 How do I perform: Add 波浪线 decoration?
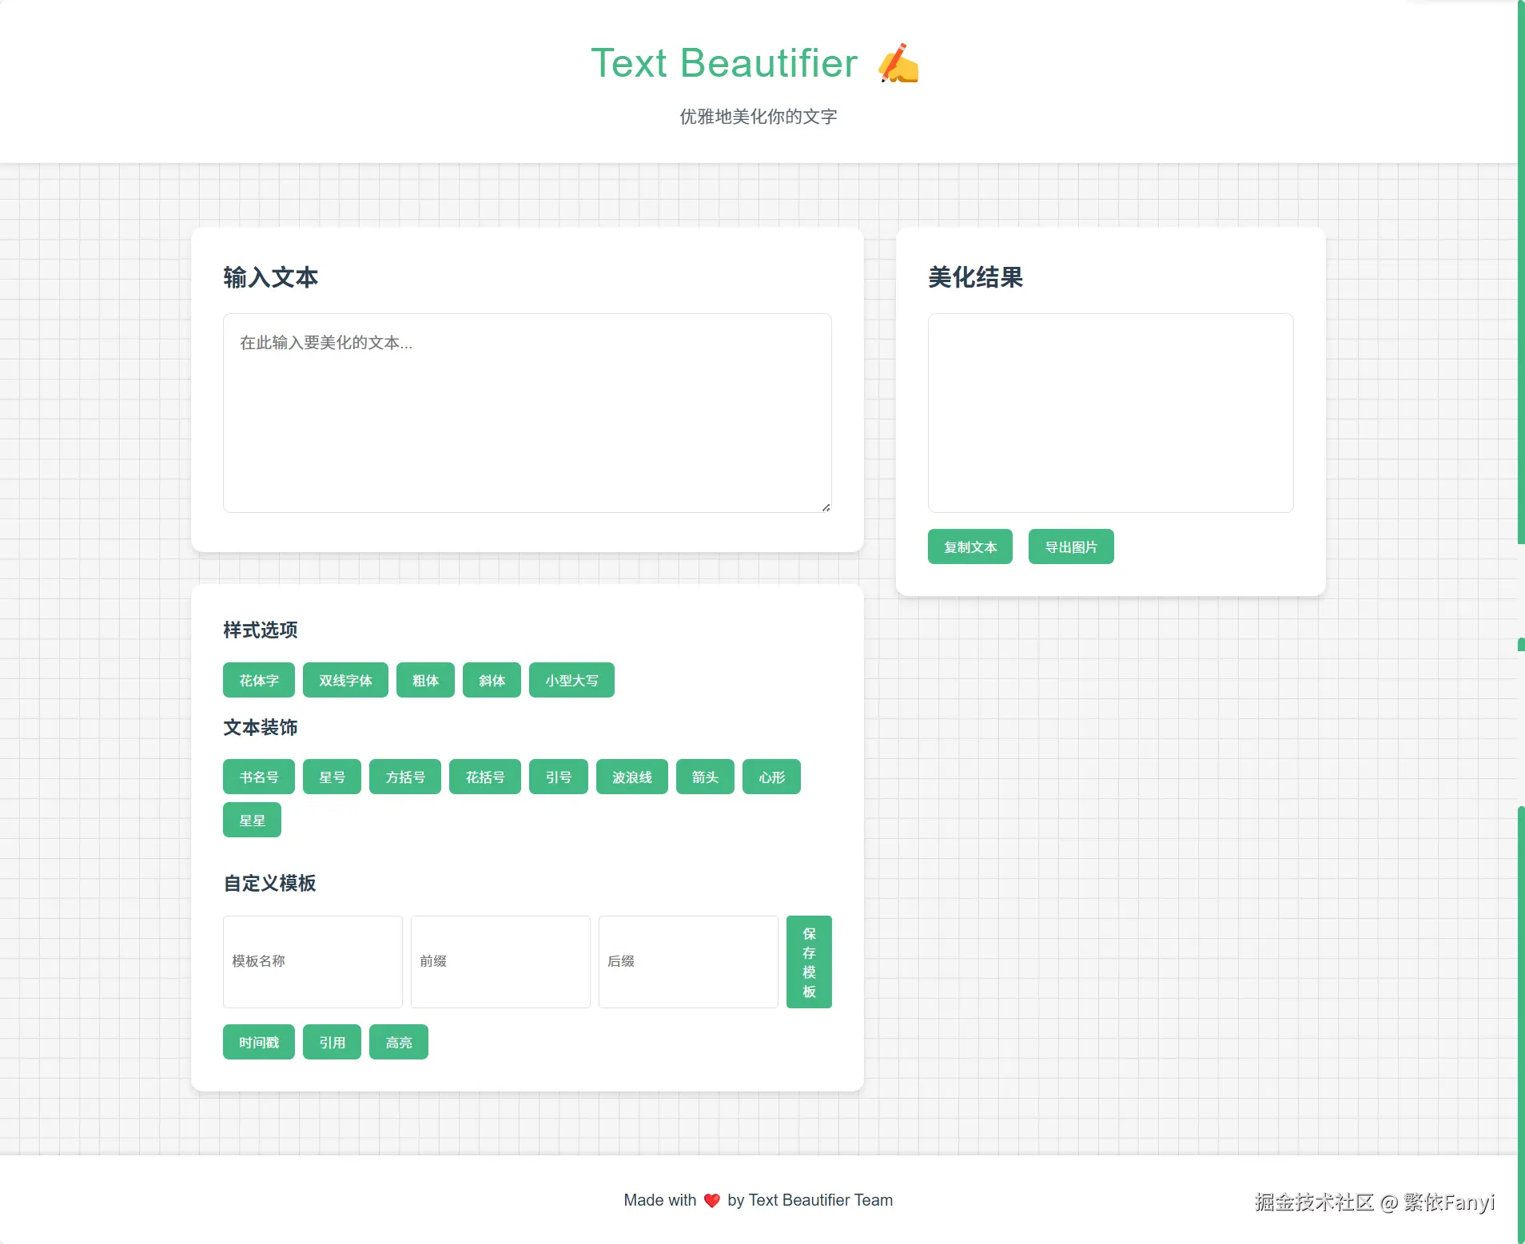click(x=632, y=777)
